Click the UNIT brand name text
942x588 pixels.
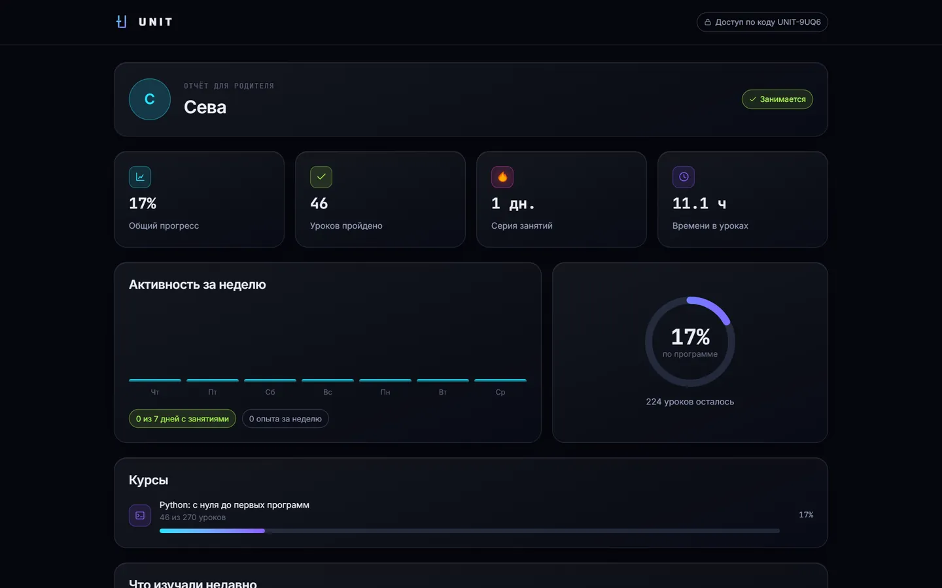coord(156,22)
